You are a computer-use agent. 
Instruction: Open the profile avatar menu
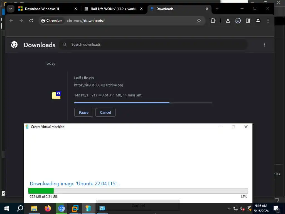click(x=258, y=21)
